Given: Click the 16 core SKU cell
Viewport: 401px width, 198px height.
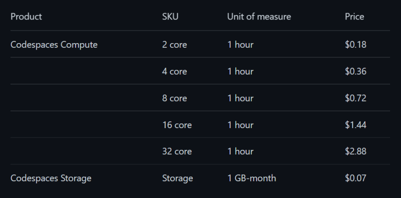Looking at the screenshot, I should click(x=177, y=125).
